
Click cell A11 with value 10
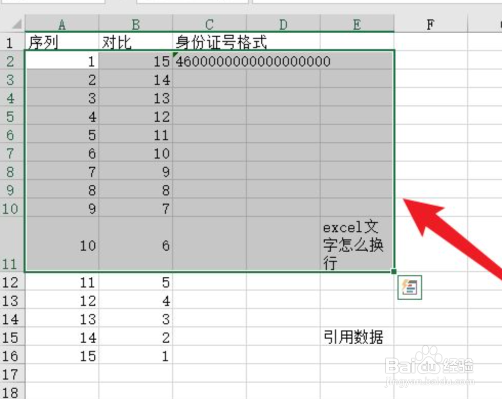tap(62, 245)
